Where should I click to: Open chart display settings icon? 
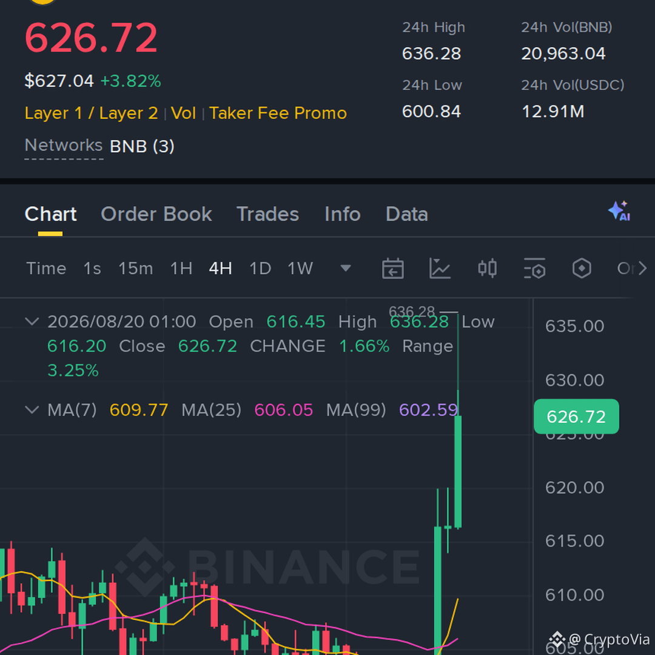(x=534, y=268)
